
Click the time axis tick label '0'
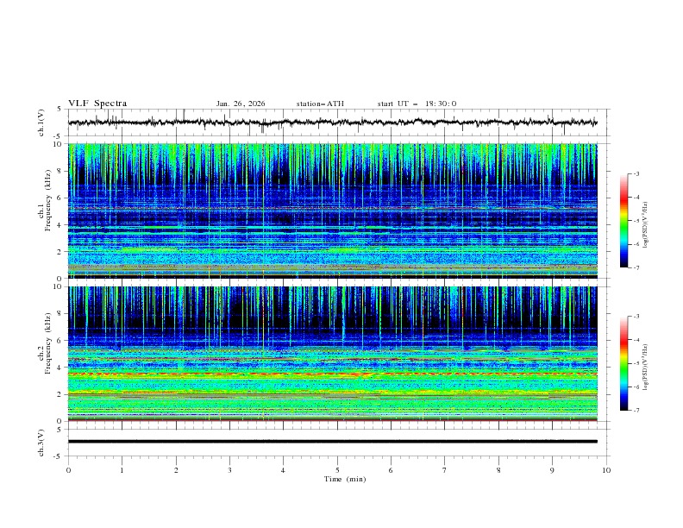pos(68,470)
